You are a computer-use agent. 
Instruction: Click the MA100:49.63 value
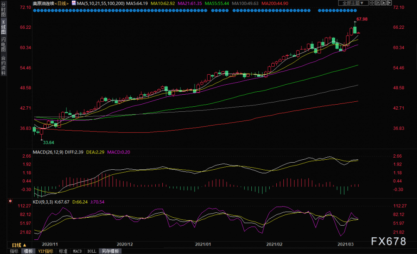coord(245,3)
